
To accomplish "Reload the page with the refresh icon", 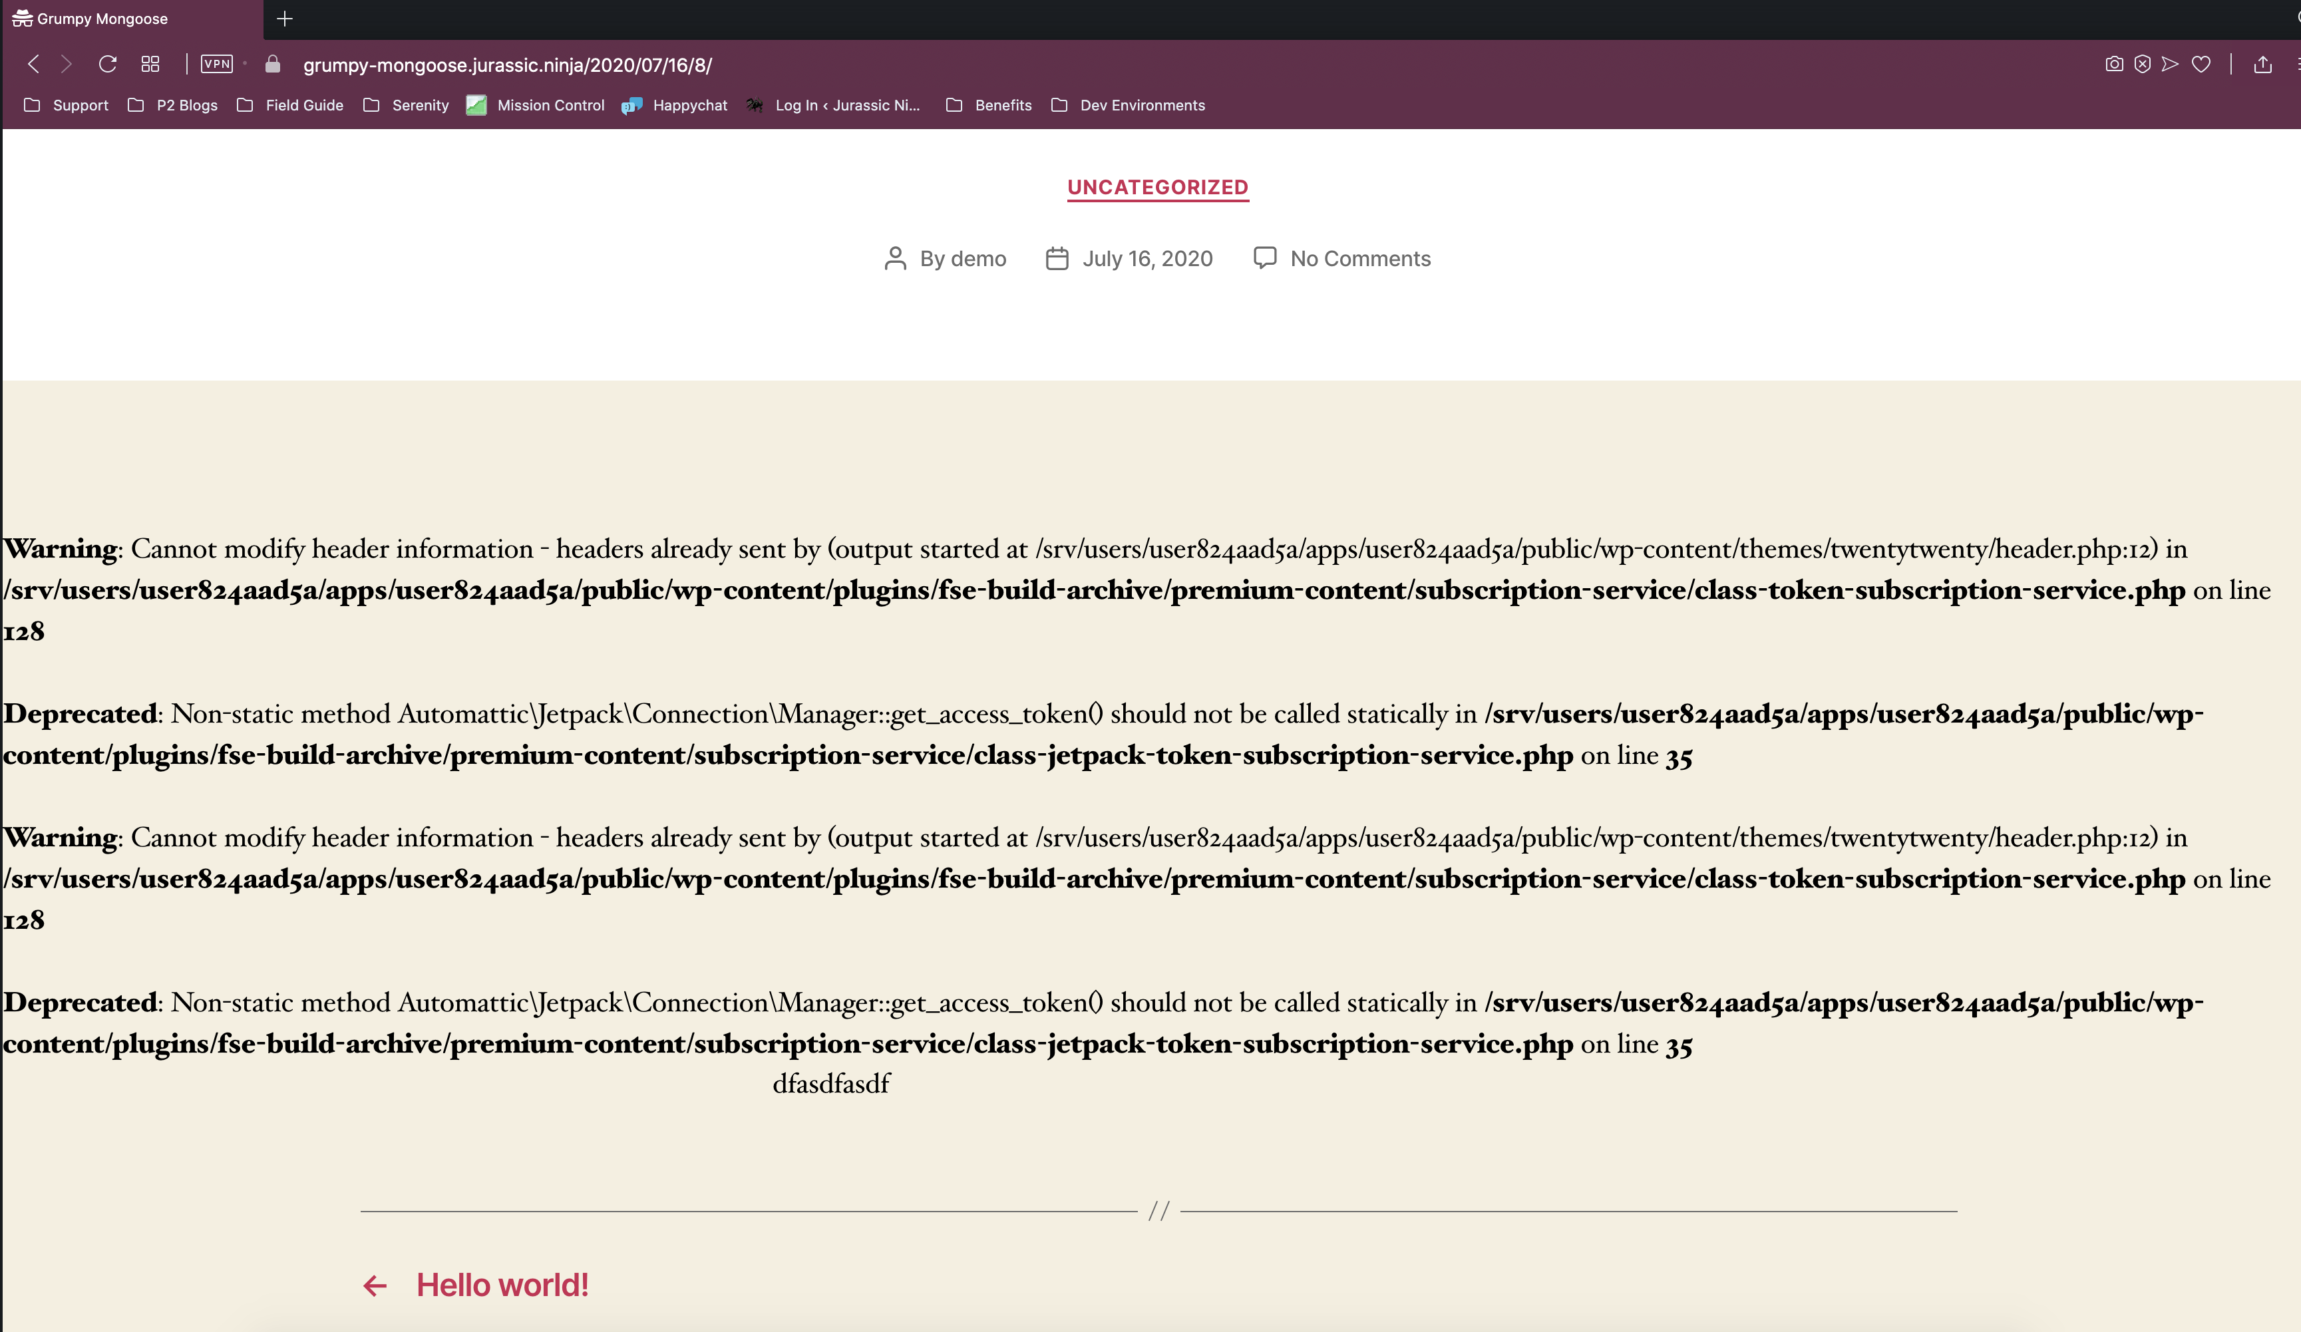I will [x=108, y=64].
